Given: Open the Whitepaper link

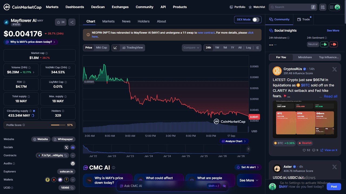Looking at the screenshot, I should click(63, 139).
